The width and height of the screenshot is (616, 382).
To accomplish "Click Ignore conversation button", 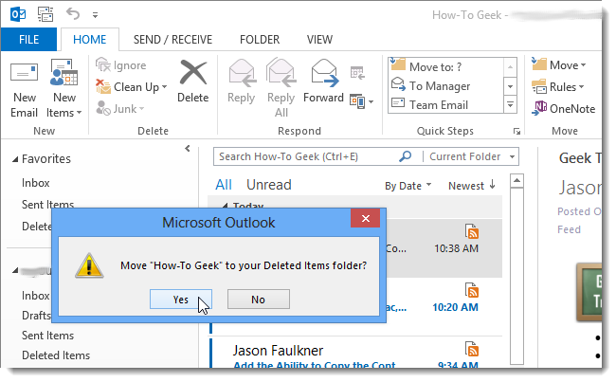I will pyautogui.click(x=121, y=65).
